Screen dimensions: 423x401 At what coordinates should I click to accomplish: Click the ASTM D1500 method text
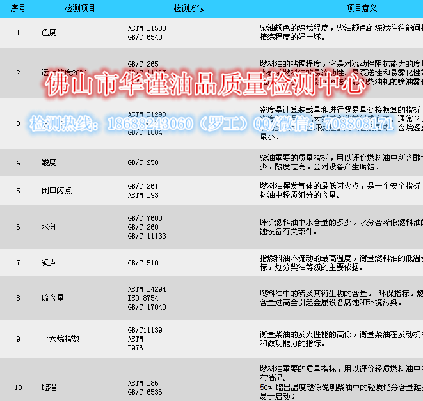click(147, 28)
